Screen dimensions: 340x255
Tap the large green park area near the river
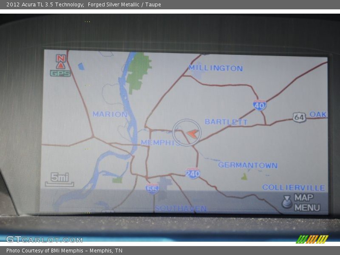click(x=139, y=73)
